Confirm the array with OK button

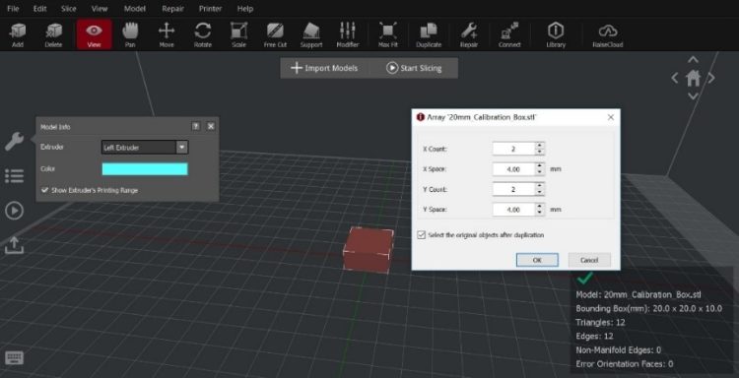click(537, 260)
